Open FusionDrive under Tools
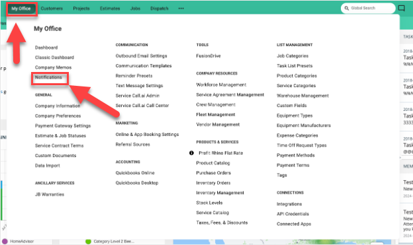413x245 pixels. [x=208, y=55]
